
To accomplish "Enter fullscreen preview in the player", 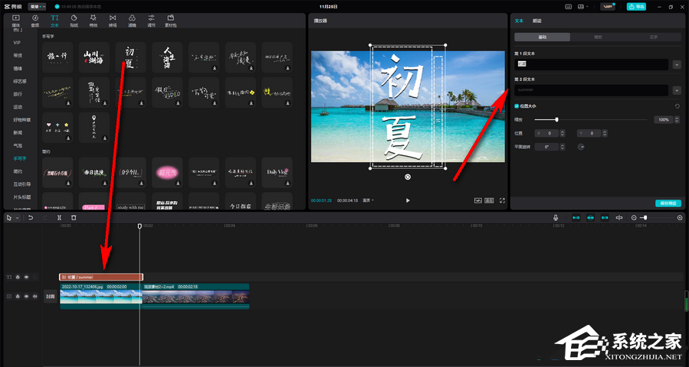I will pos(503,200).
